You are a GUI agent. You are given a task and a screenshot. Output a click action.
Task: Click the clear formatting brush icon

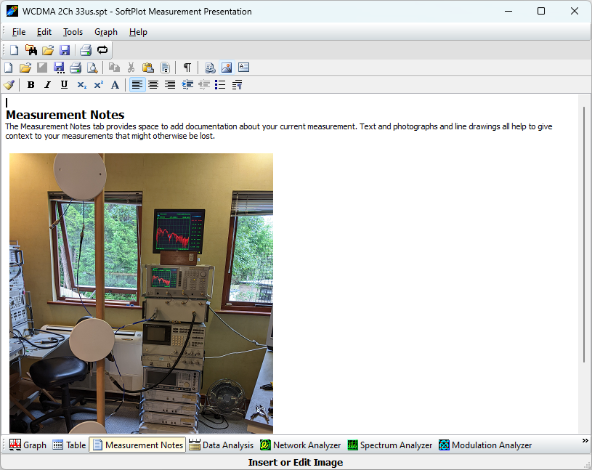point(9,85)
